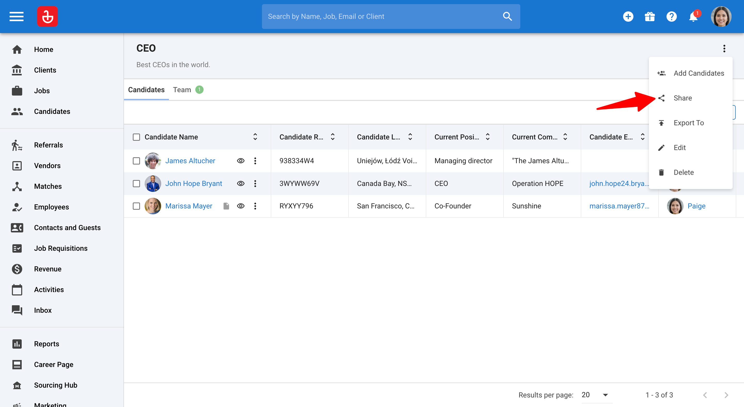Open Marissa Mayer's candidate profile link
Viewport: 744px width, 407px height.
(189, 206)
